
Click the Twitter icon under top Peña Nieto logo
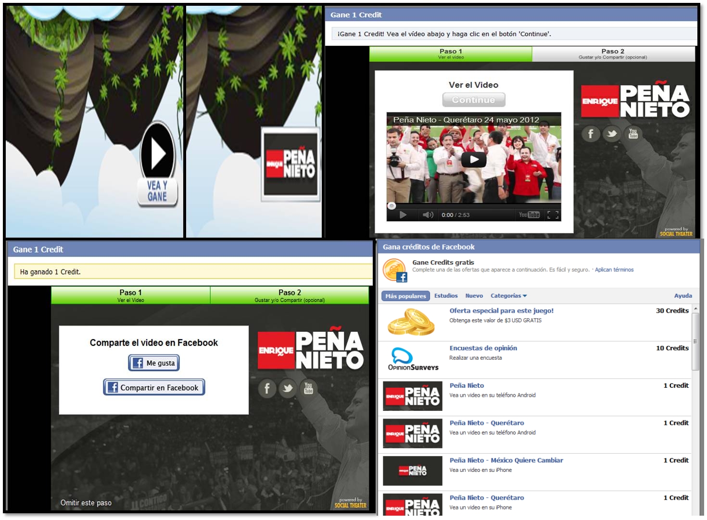(612, 134)
